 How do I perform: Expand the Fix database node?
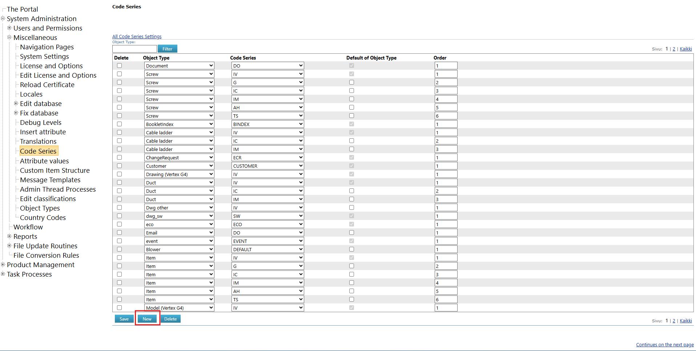[16, 113]
